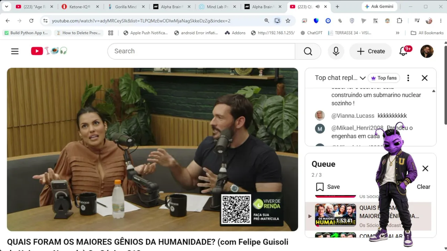The width and height of the screenshot is (447, 251).
Task: Click the video player to pause
Action: [x=152, y=149]
